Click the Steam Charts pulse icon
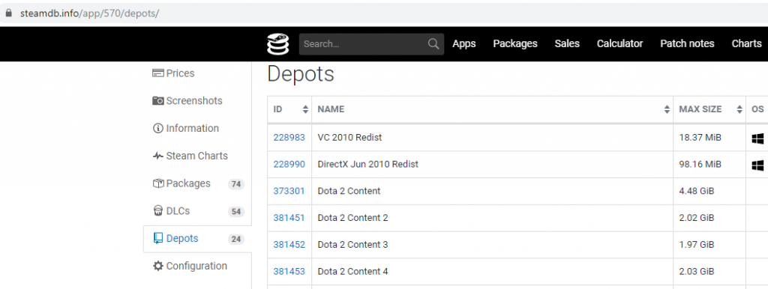The image size is (768, 289). (x=157, y=156)
